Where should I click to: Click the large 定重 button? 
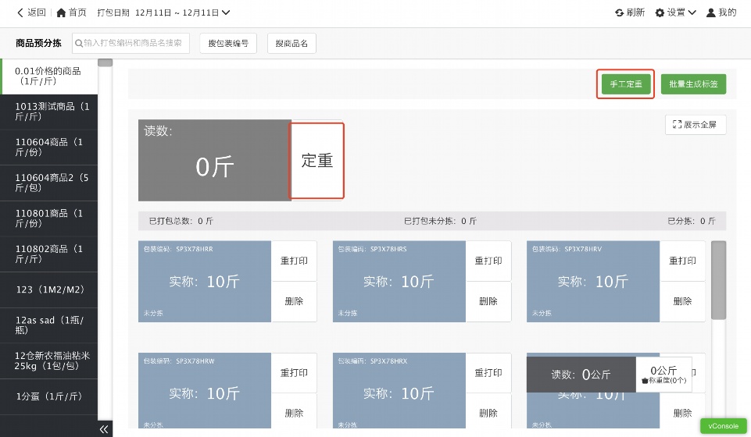pos(316,161)
